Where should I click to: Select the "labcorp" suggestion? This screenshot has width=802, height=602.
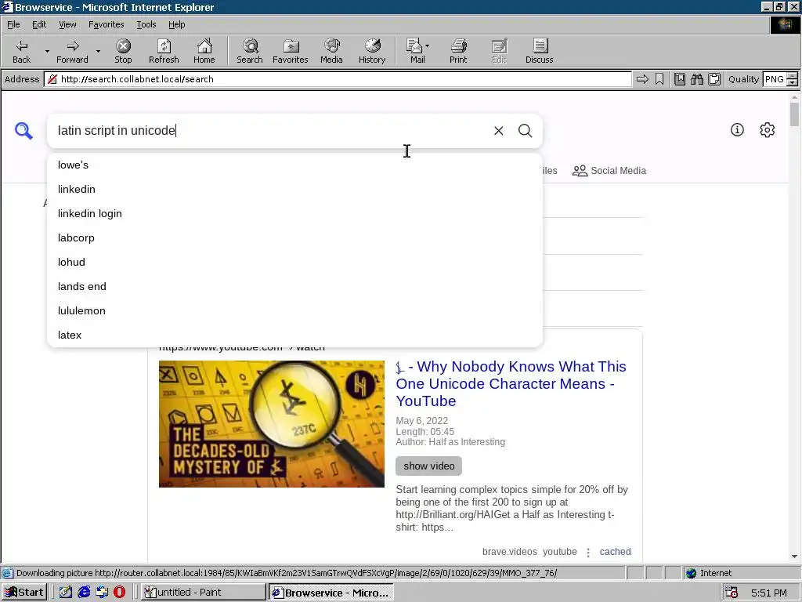(294, 238)
